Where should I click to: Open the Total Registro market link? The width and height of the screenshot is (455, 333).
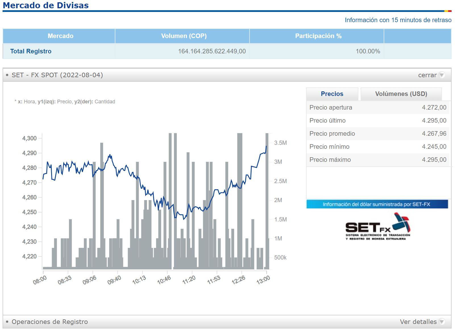click(31, 51)
